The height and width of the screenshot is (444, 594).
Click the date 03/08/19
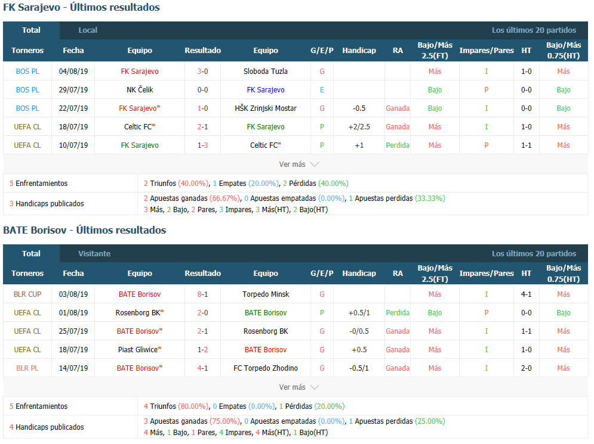click(73, 294)
